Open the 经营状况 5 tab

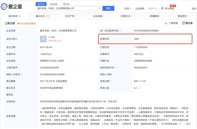[126, 16]
